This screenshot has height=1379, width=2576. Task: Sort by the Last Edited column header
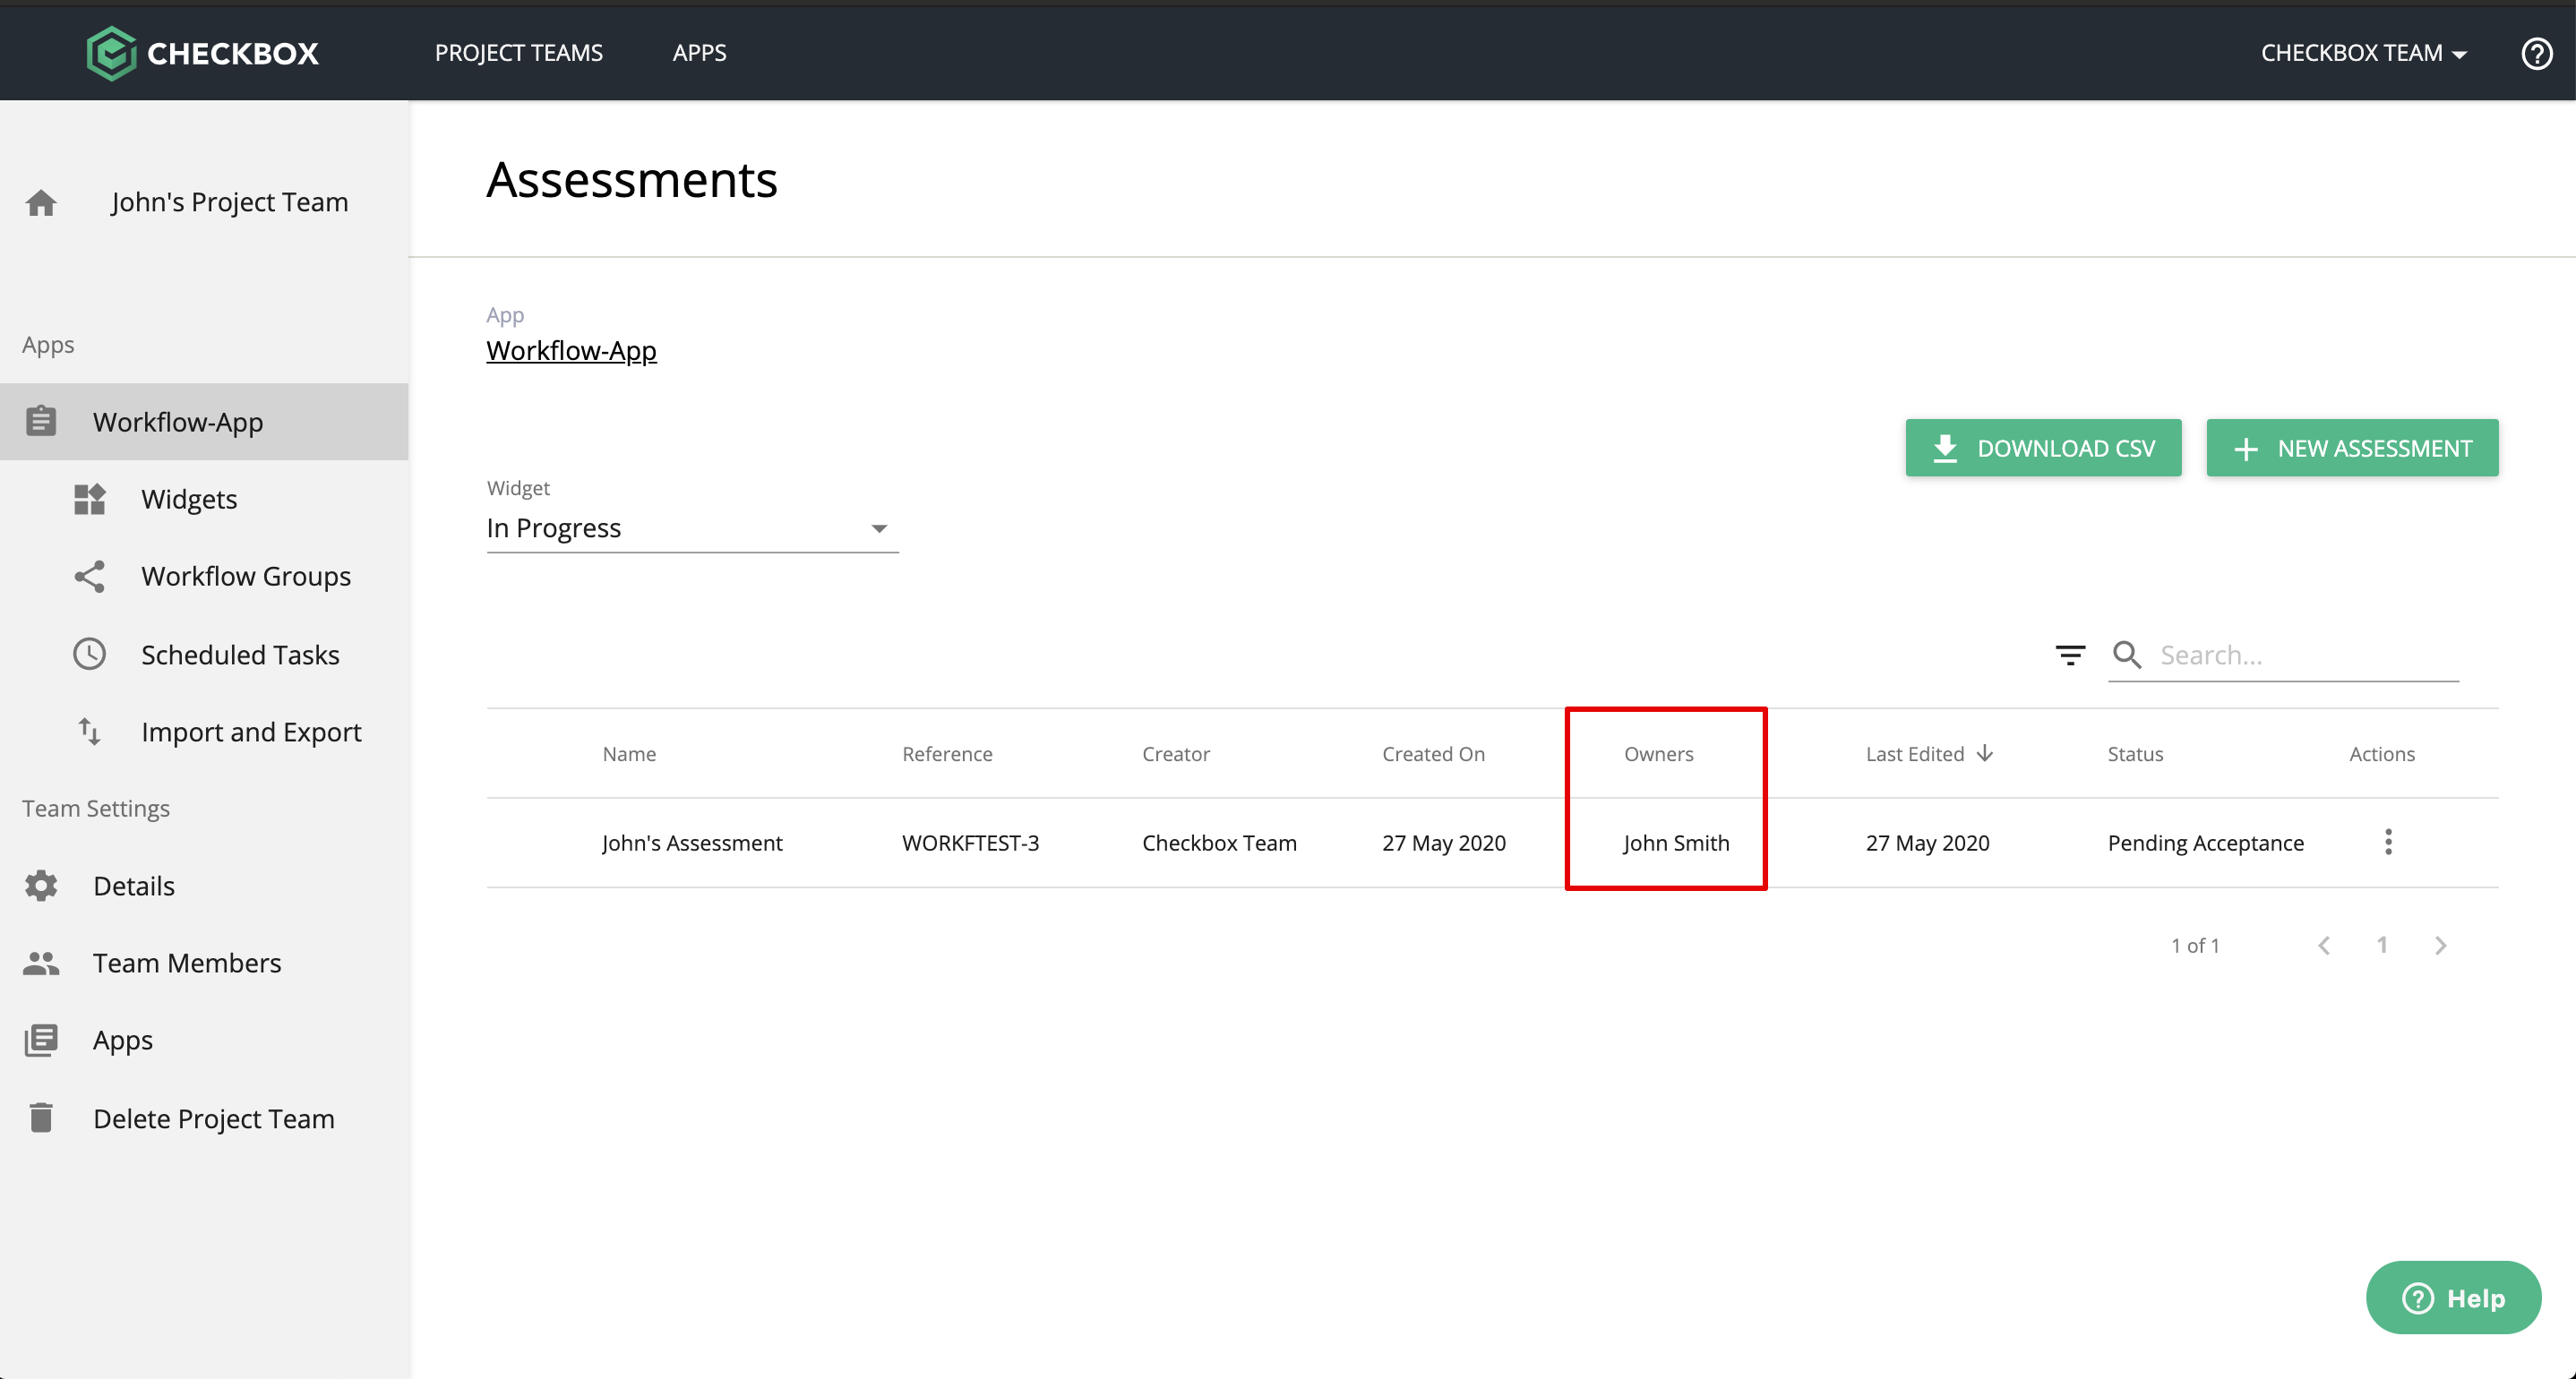click(x=1915, y=754)
